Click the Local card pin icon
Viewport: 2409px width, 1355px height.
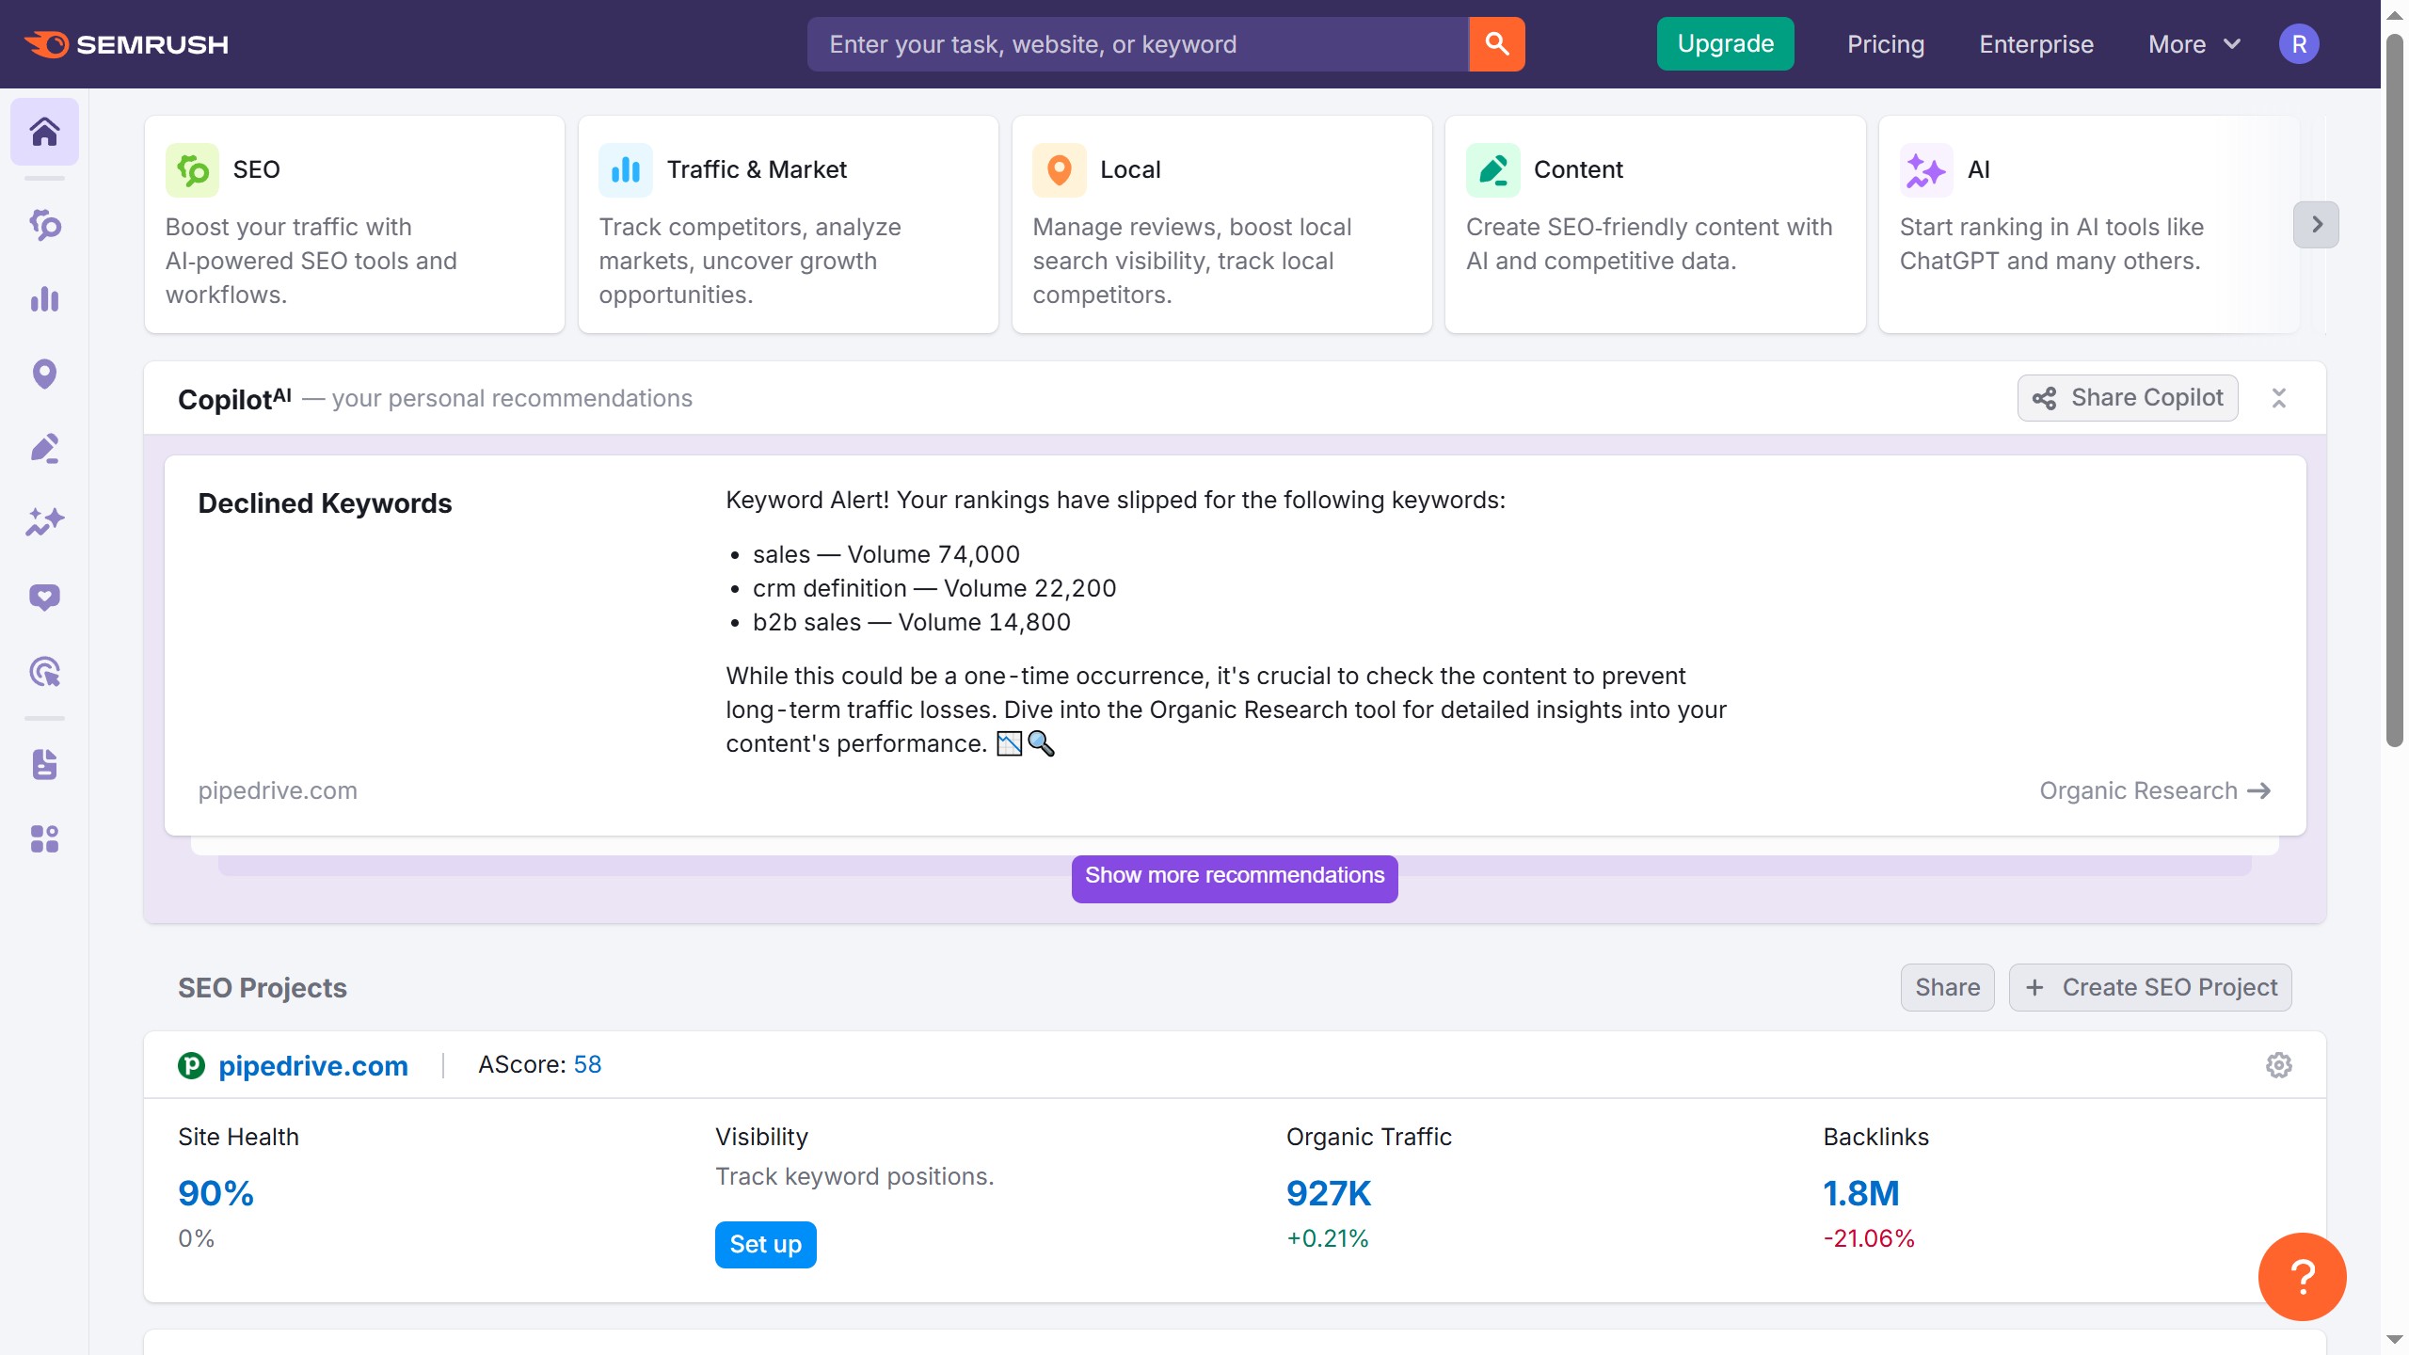tap(1060, 170)
